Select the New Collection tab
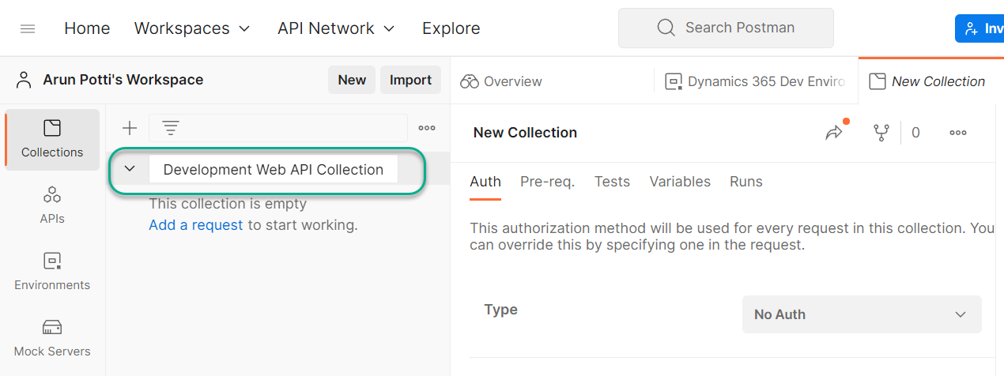This screenshot has height=376, width=1004. coord(927,81)
